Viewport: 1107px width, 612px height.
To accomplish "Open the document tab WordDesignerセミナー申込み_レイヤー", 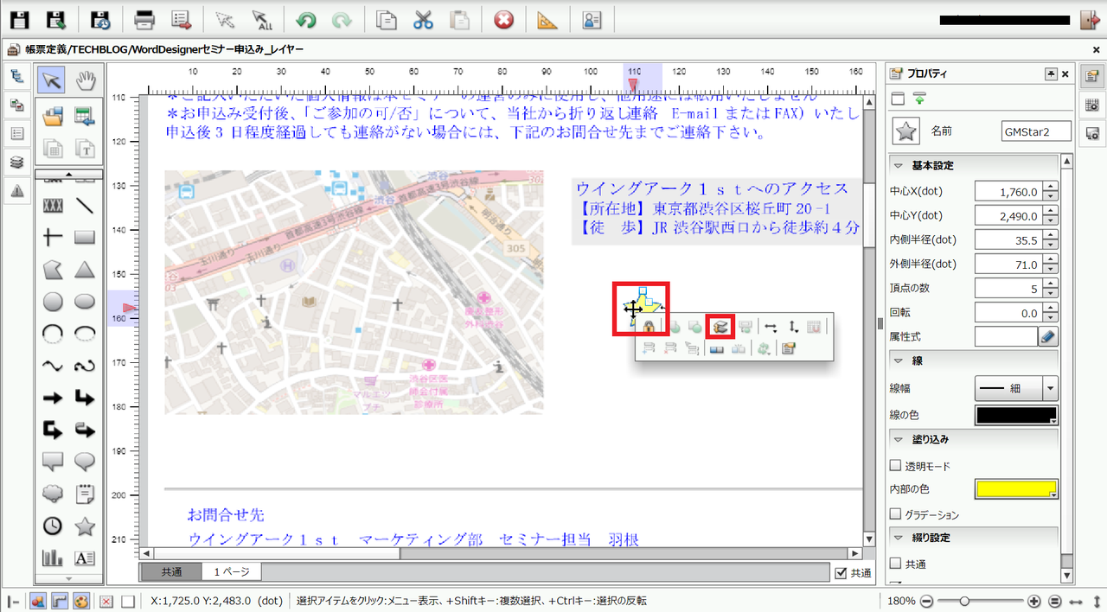I will 163,50.
